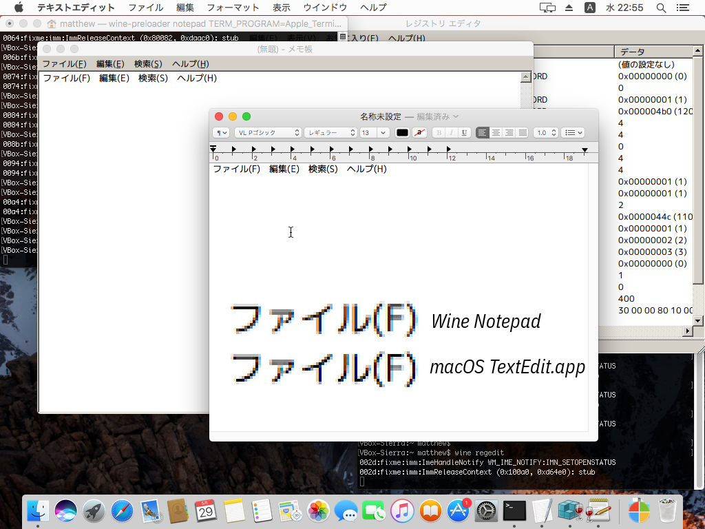Viewport: 705px width, 529px height.
Task: Open Notification Center list icon
Action: 682,7
